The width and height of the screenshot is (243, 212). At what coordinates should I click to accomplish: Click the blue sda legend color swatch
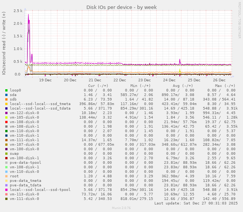(x=6, y=95)
